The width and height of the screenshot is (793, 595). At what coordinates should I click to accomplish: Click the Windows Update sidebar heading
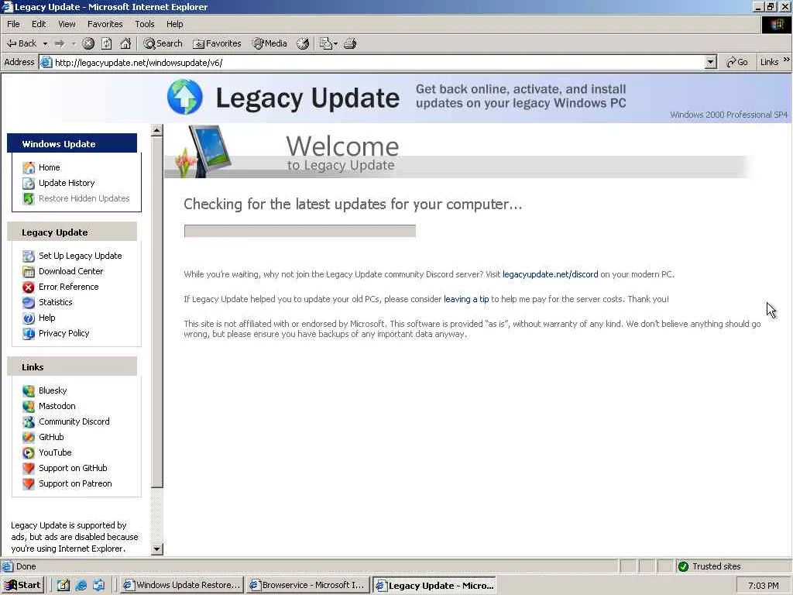coord(72,143)
